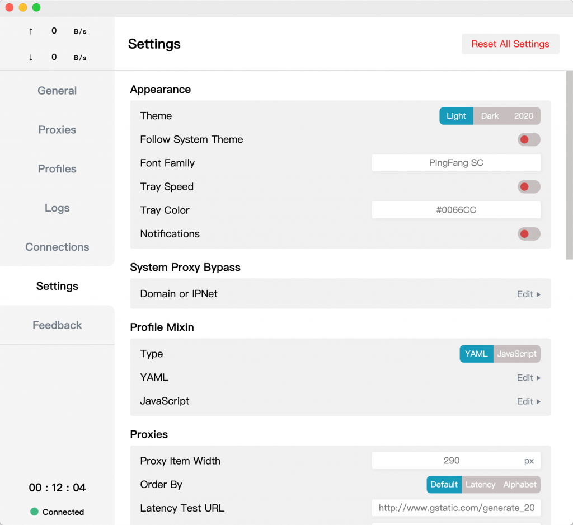The width and height of the screenshot is (573, 525).
Task: Switch to the Profiles sidebar tab
Action: tap(58, 169)
